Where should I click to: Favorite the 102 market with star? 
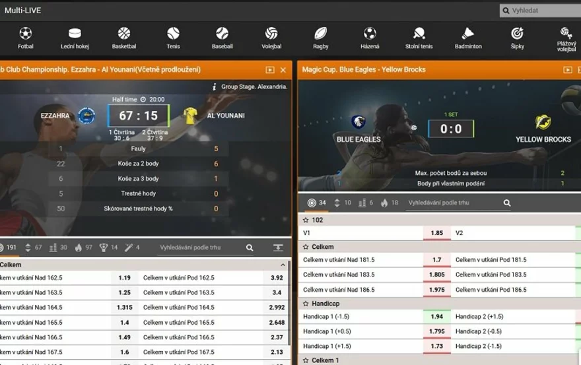click(x=306, y=220)
